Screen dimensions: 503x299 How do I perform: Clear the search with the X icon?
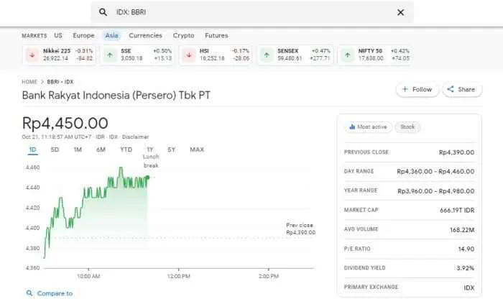(400, 12)
